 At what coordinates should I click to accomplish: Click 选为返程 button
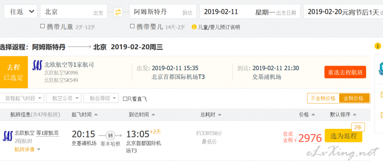[343, 136]
